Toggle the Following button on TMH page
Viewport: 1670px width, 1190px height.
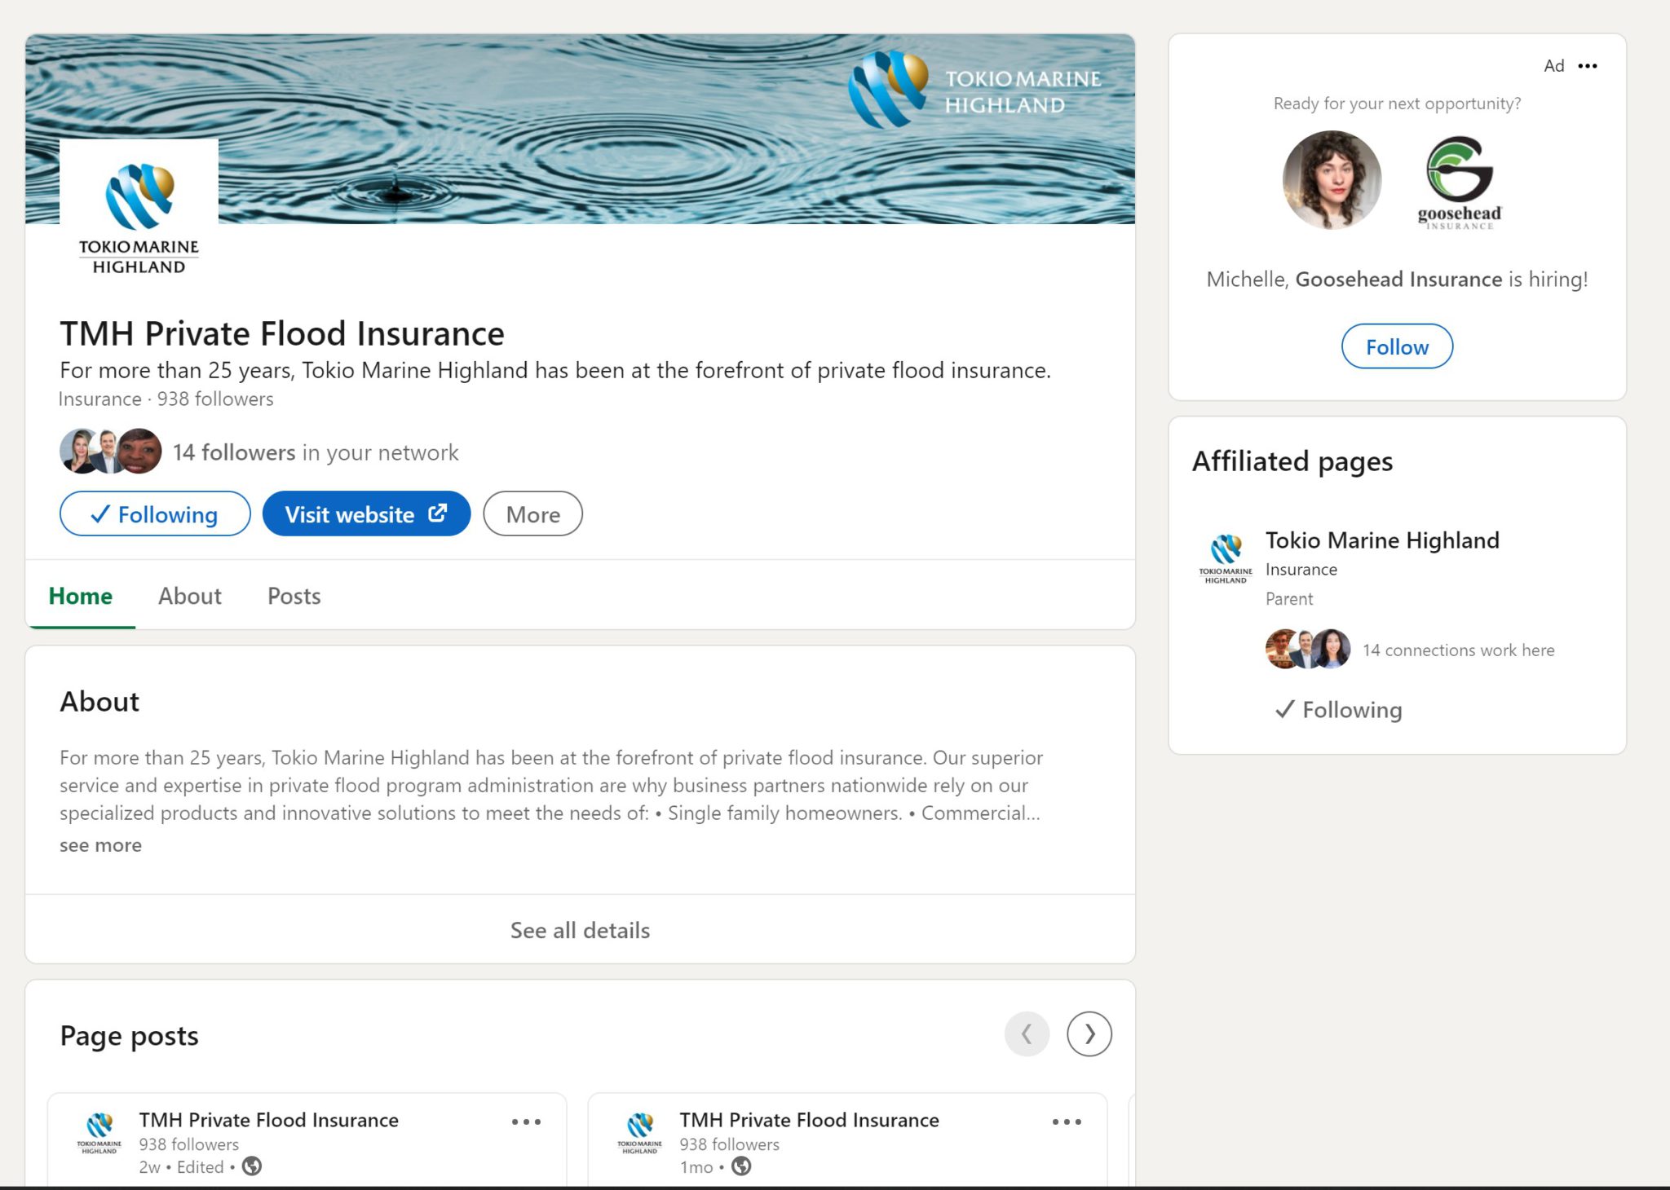coord(155,514)
